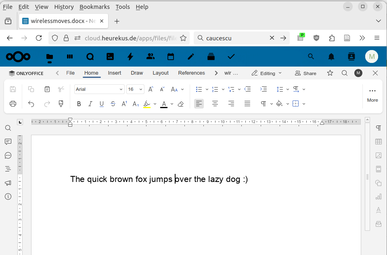
Task: Click the Nextcloud notifications bell
Action: 331,57
